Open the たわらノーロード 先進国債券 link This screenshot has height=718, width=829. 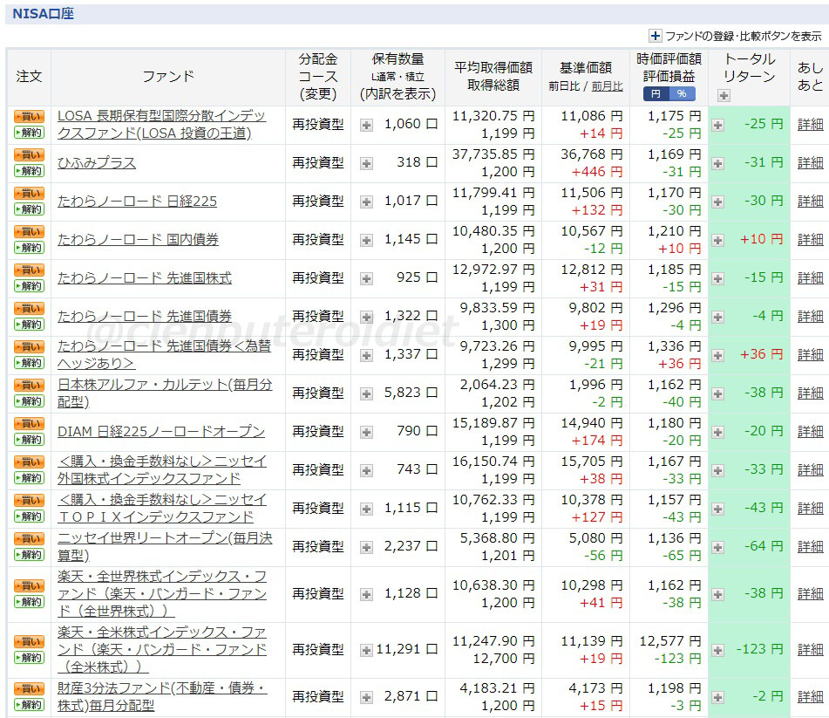[x=145, y=317]
